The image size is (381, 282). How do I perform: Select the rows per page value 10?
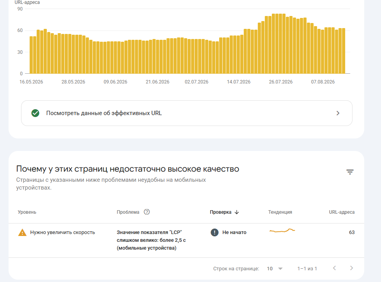point(270,269)
